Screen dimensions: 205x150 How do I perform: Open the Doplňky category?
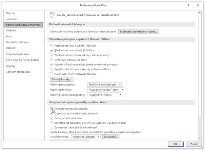pos(23,66)
